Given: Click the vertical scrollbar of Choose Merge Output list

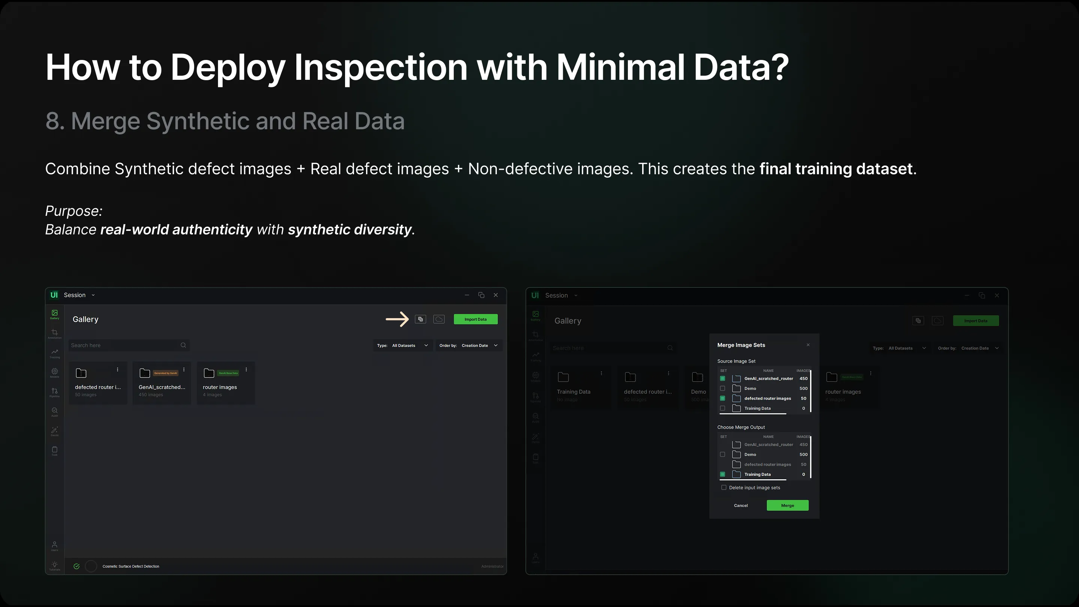Looking at the screenshot, I should point(810,457).
